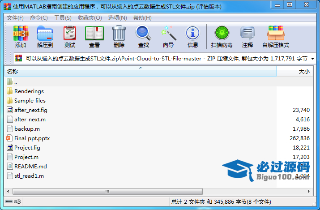Screen dimensions: 320x210
Task: Open the 文件(F) menu
Action: point(15,18)
